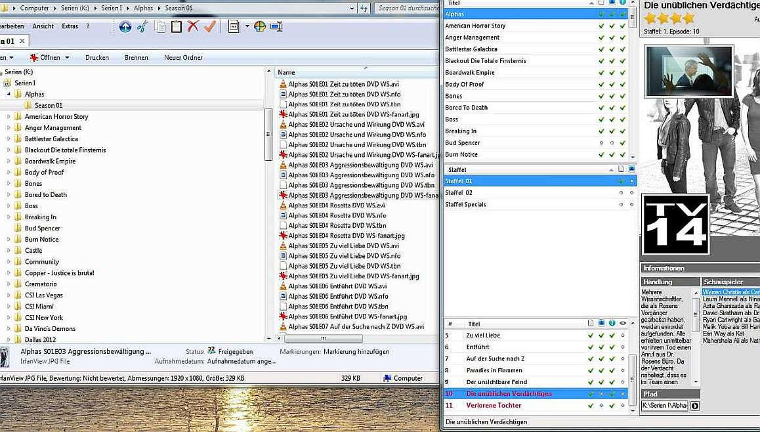Click the blue rename icon in Explorer toolbar
The width and height of the screenshot is (760, 432).
[277, 26]
